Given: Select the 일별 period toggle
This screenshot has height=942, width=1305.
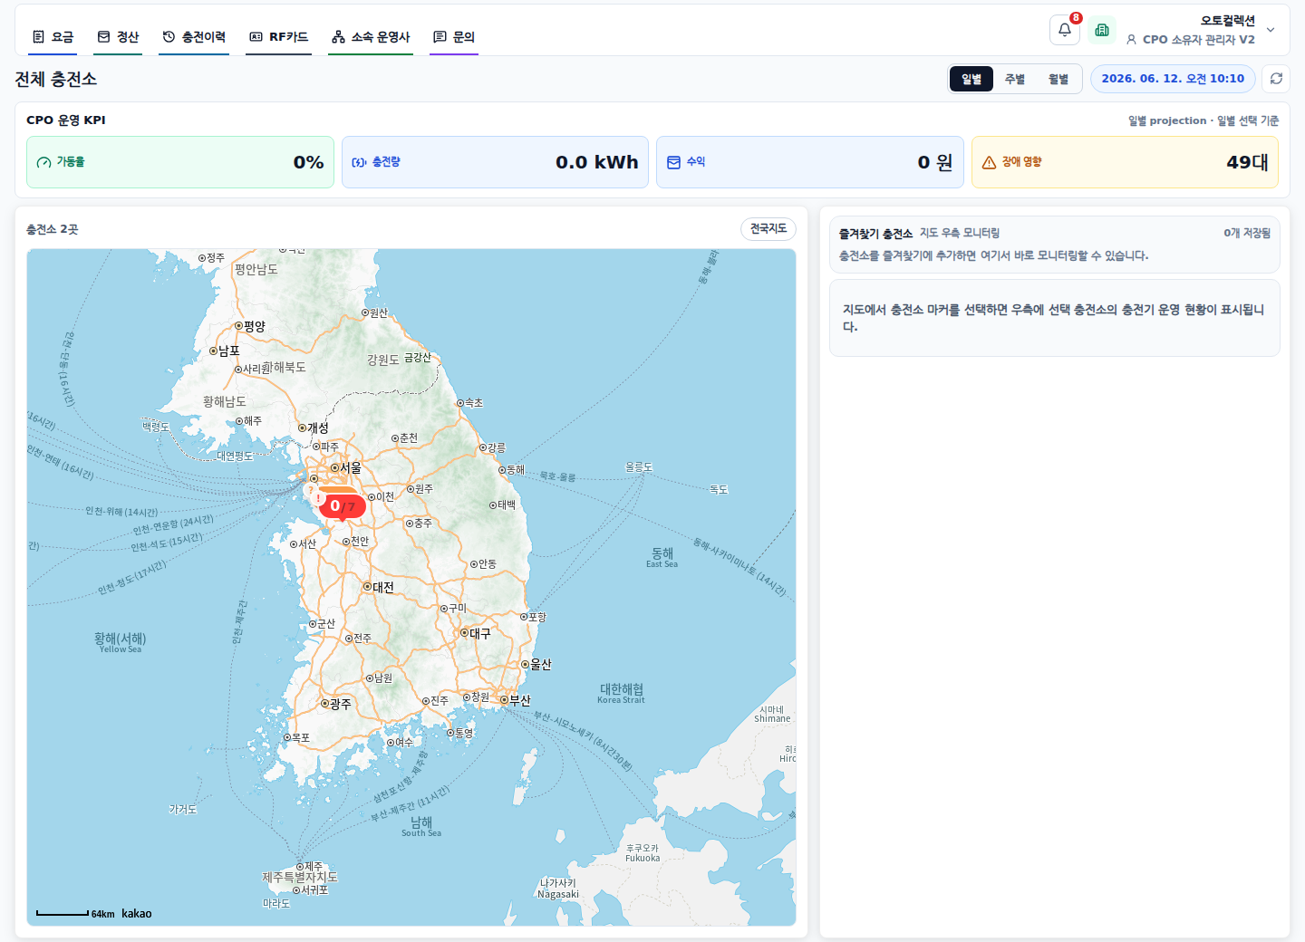Looking at the screenshot, I should click(971, 79).
